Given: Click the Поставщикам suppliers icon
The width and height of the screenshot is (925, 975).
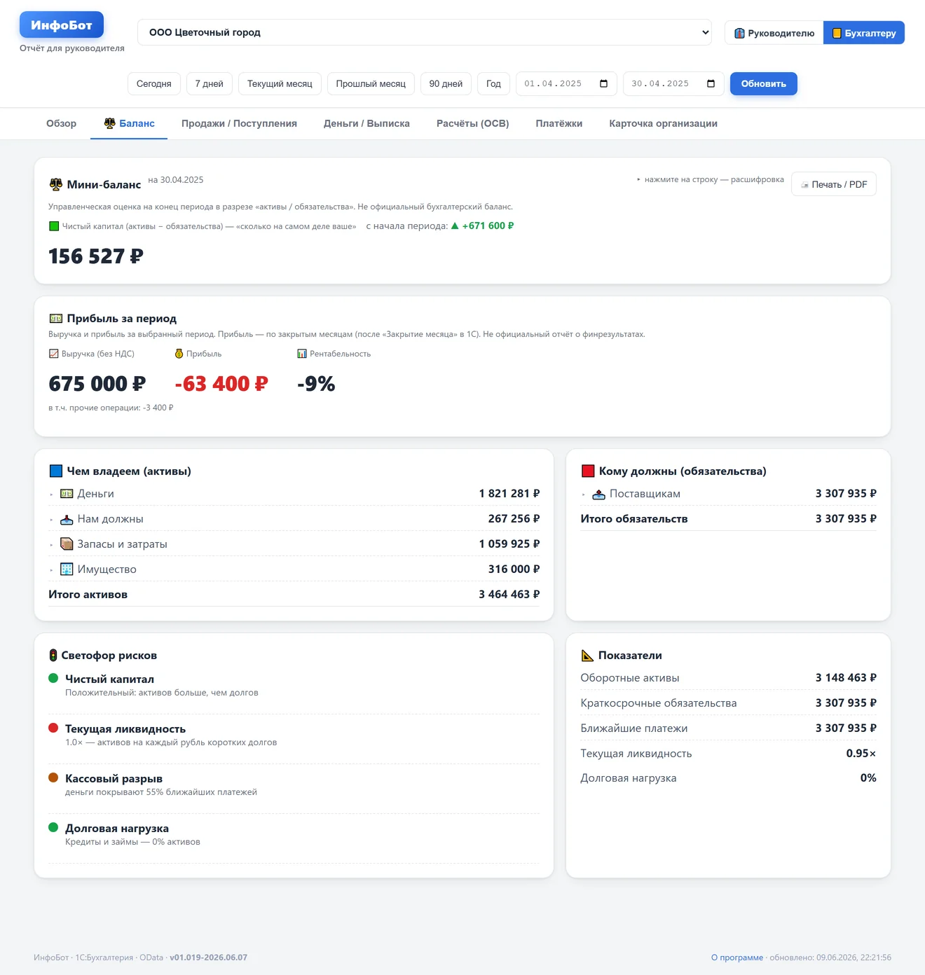Looking at the screenshot, I should (598, 494).
